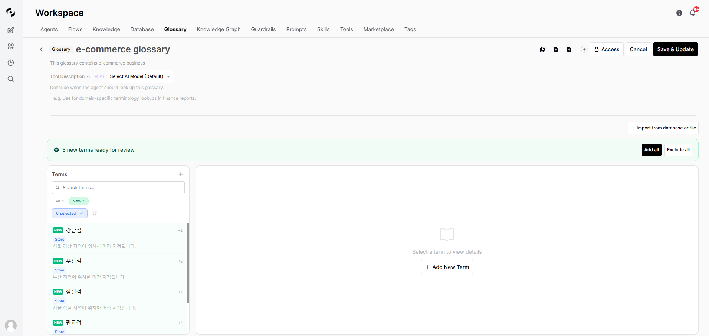Click the app logo in the sidebar
Image resolution: width=709 pixels, height=336 pixels.
pos(11,12)
